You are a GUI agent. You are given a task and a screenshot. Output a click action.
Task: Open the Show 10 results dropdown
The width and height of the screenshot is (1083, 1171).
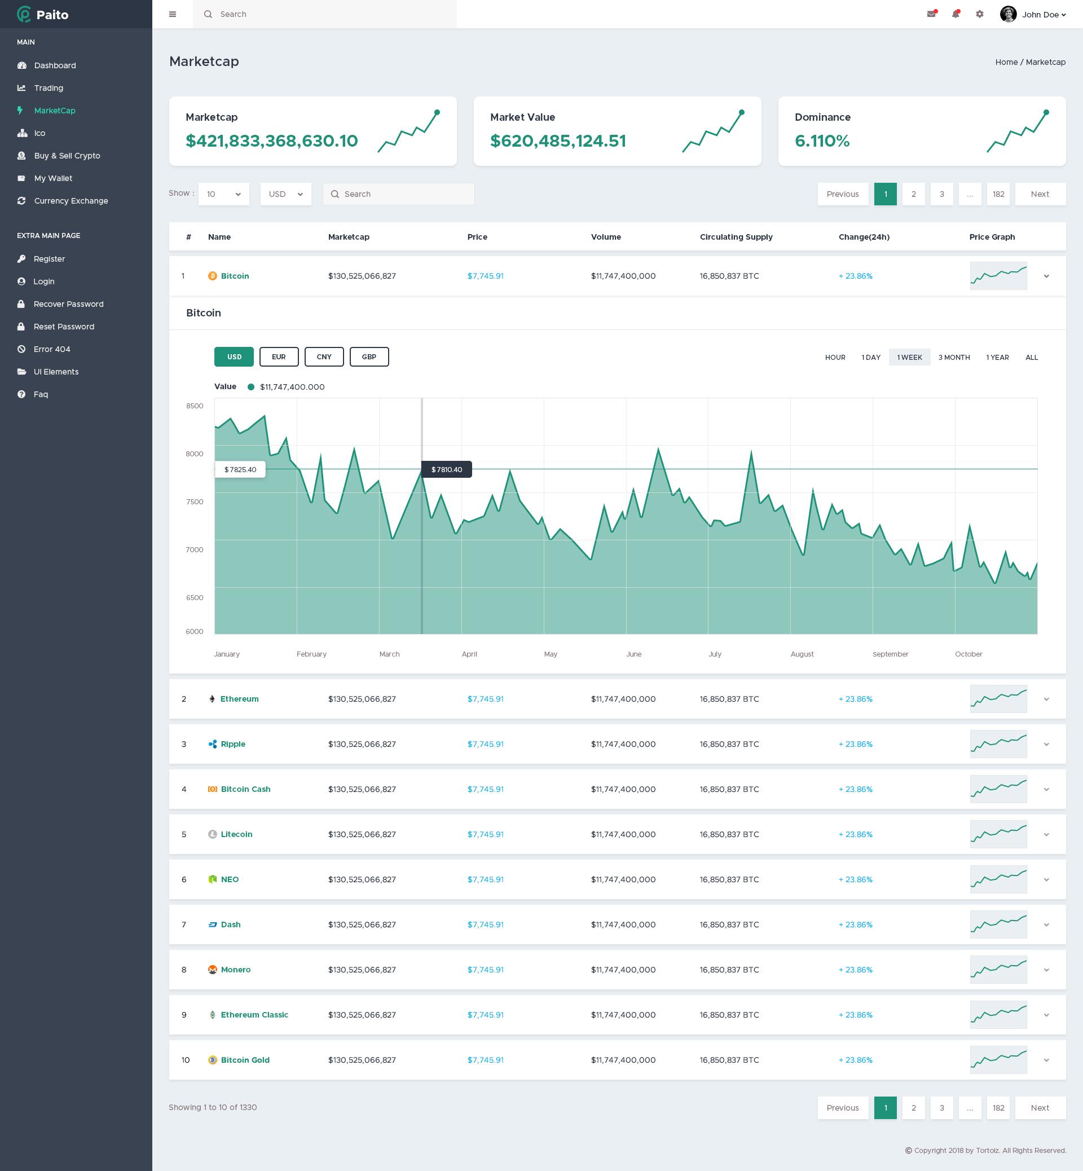[x=223, y=193]
